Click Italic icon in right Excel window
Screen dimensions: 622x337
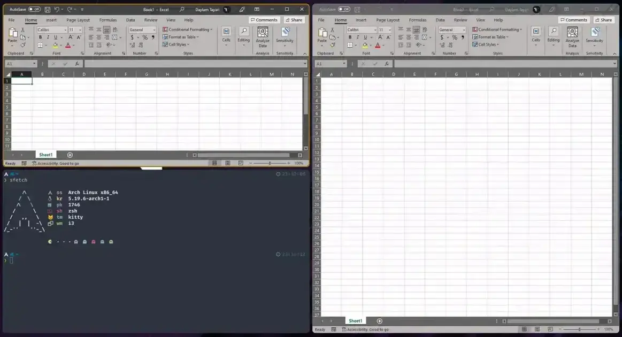click(x=357, y=37)
